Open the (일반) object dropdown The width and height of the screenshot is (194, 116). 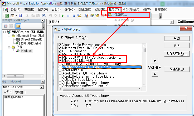(172, 22)
